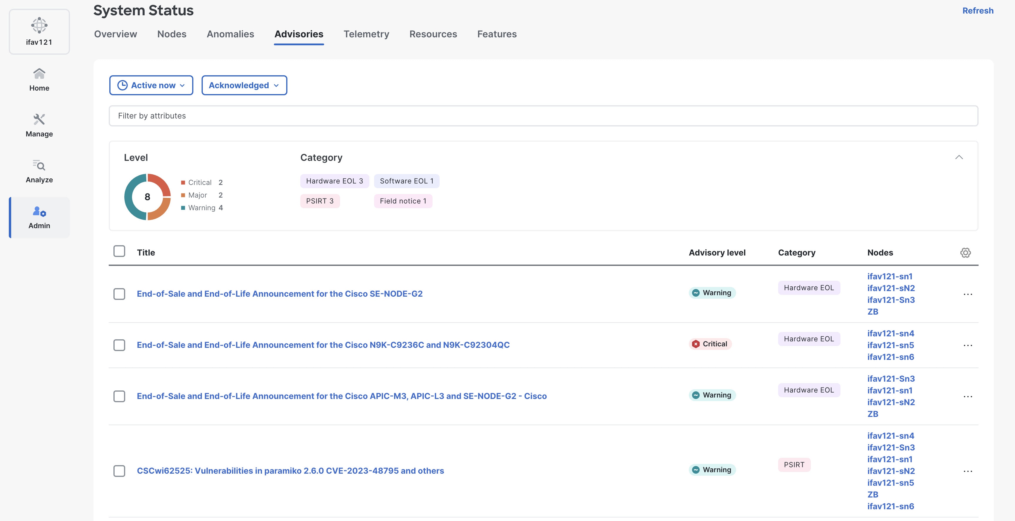The image size is (1015, 521).
Task: Click the Category column header
Action: pyautogui.click(x=796, y=253)
